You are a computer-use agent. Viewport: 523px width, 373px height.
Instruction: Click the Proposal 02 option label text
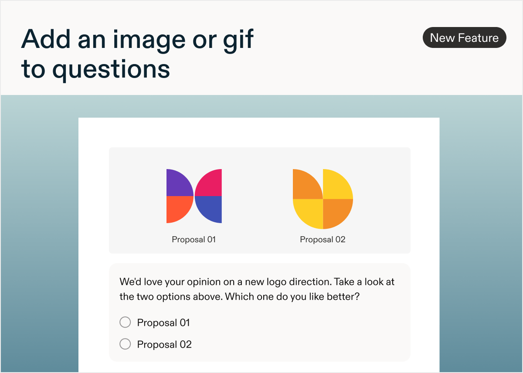pos(164,345)
